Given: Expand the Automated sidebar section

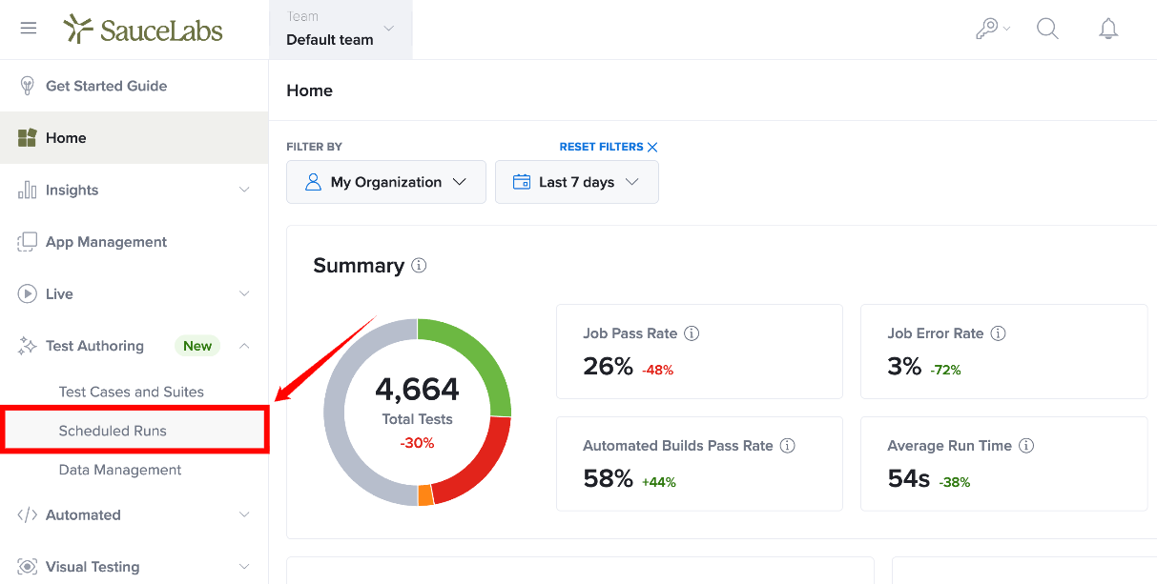Looking at the screenshot, I should click(134, 514).
